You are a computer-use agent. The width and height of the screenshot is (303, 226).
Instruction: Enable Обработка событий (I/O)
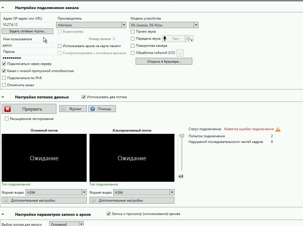pos(133,53)
